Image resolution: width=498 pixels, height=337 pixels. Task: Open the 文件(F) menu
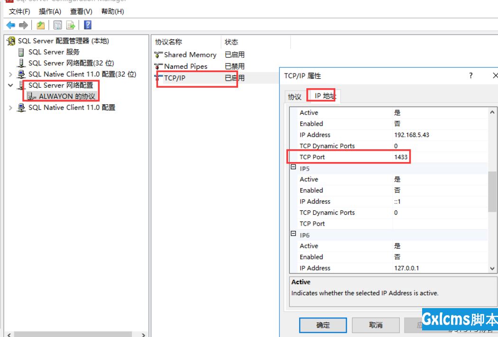19,11
